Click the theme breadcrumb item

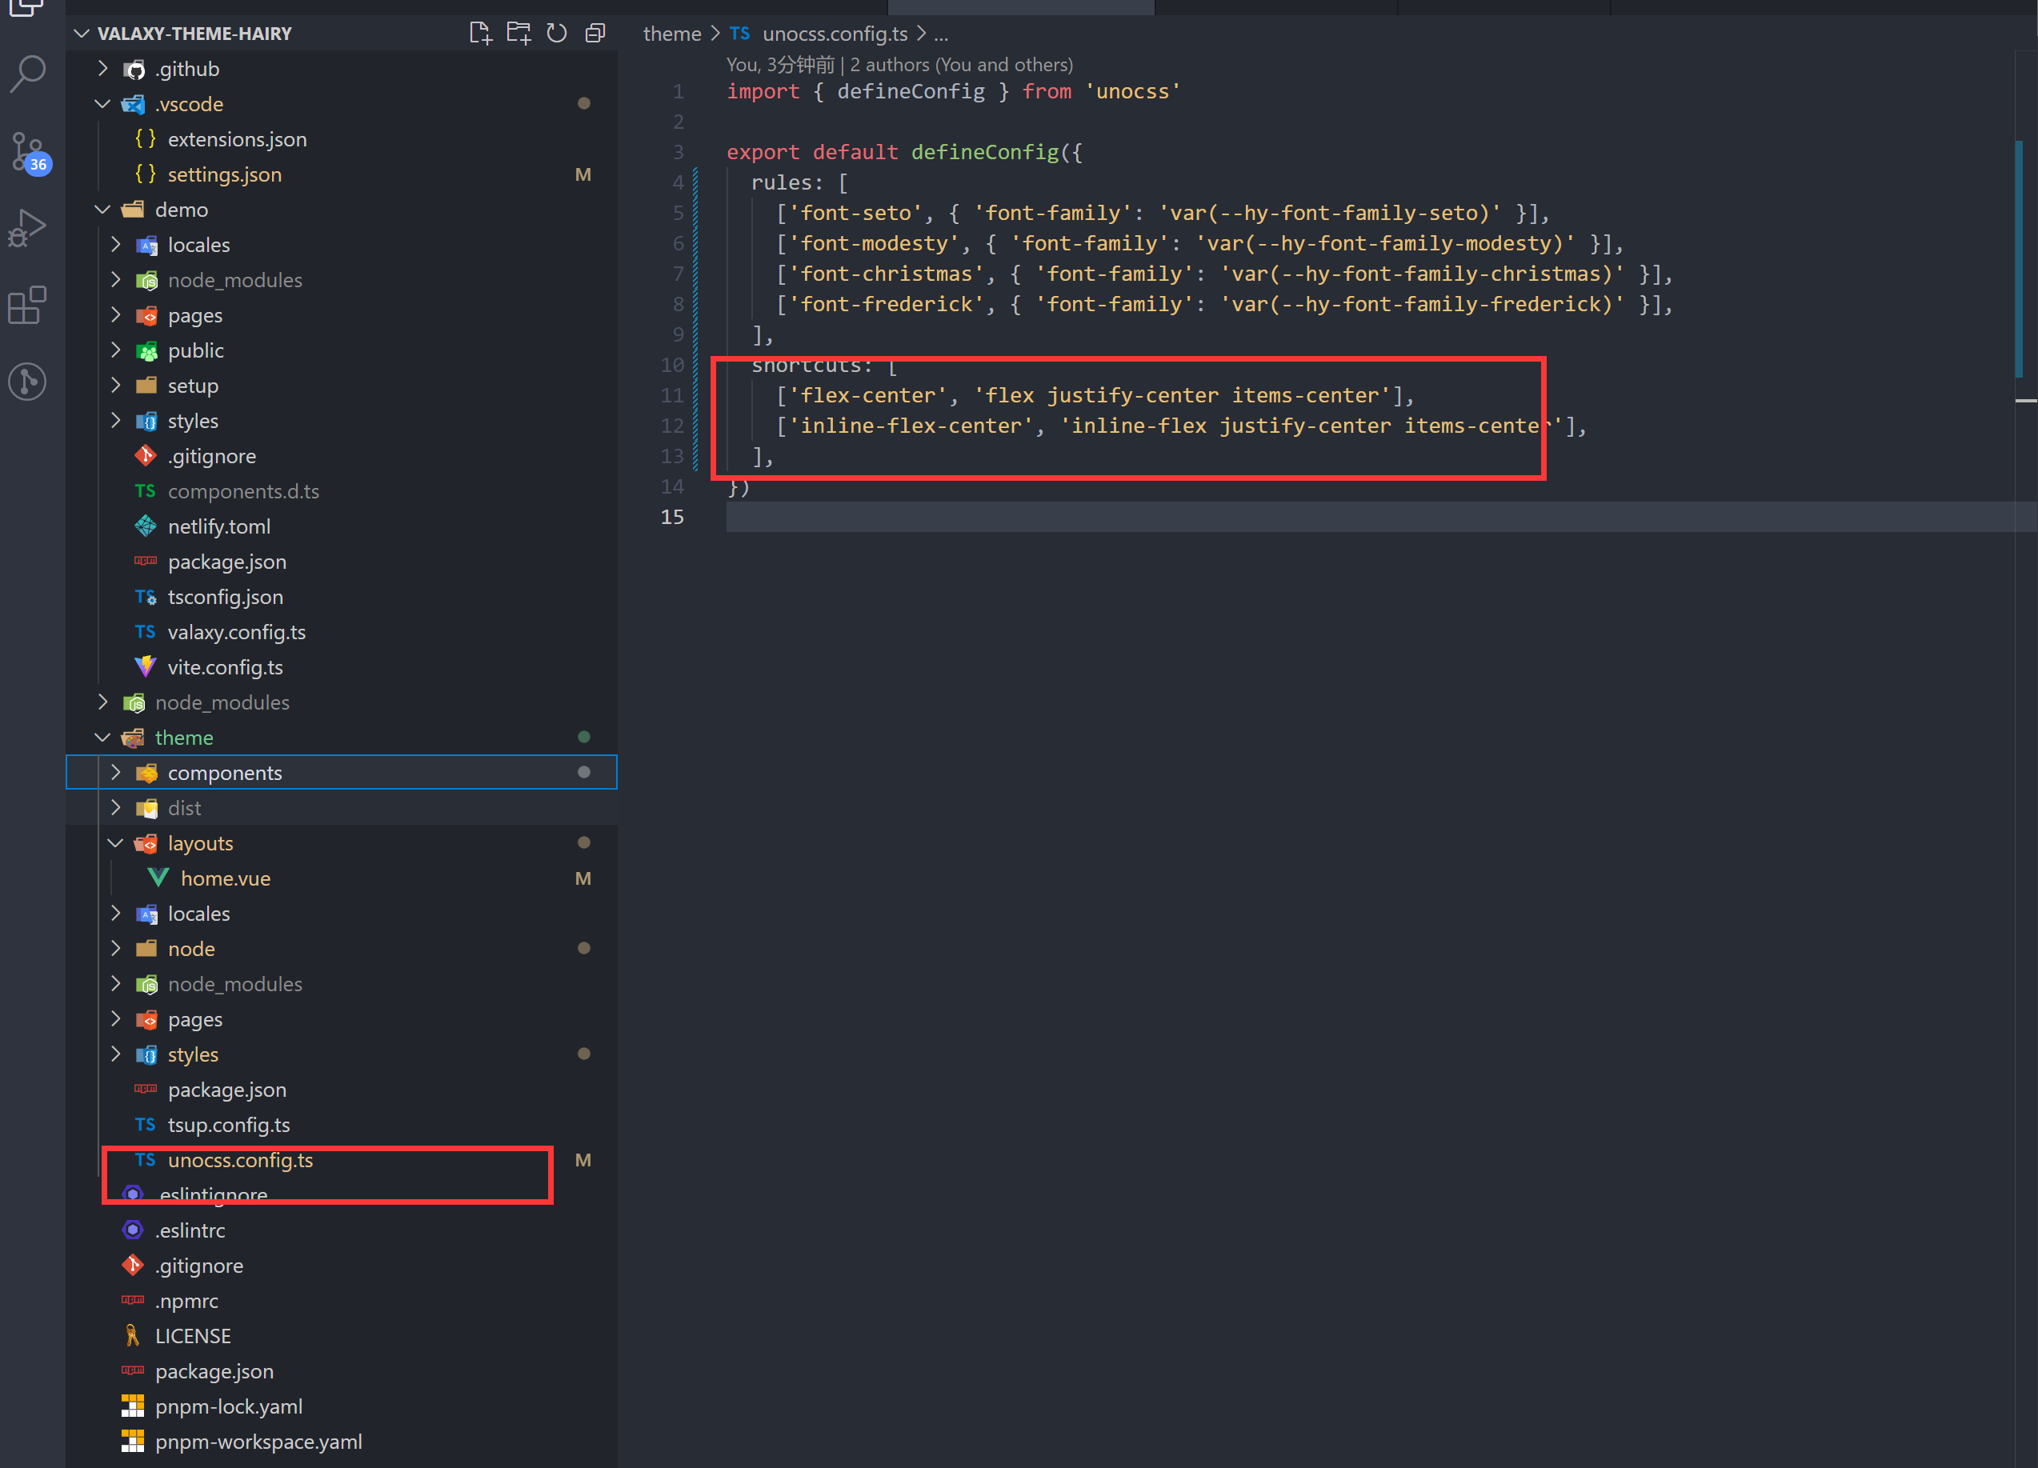click(x=671, y=34)
